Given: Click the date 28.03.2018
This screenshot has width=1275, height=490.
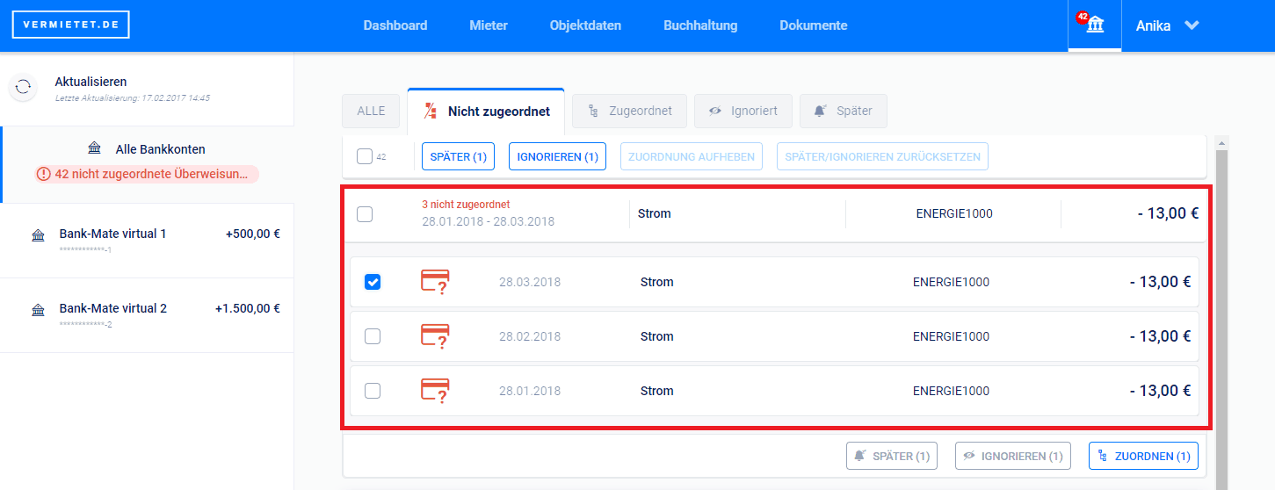Looking at the screenshot, I should pyautogui.click(x=530, y=282).
